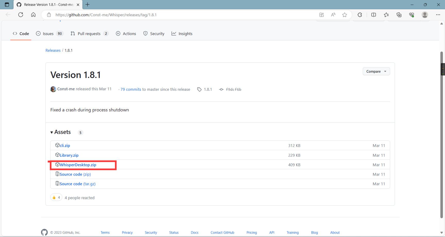Open footer Docs link
Image resolution: width=445 pixels, height=237 pixels.
point(195,233)
